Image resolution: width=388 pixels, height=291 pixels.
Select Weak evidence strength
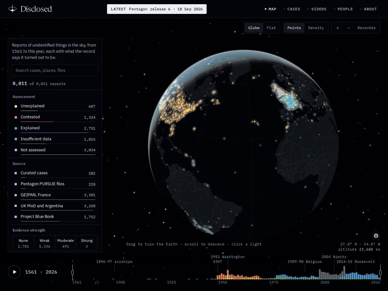pos(45,243)
